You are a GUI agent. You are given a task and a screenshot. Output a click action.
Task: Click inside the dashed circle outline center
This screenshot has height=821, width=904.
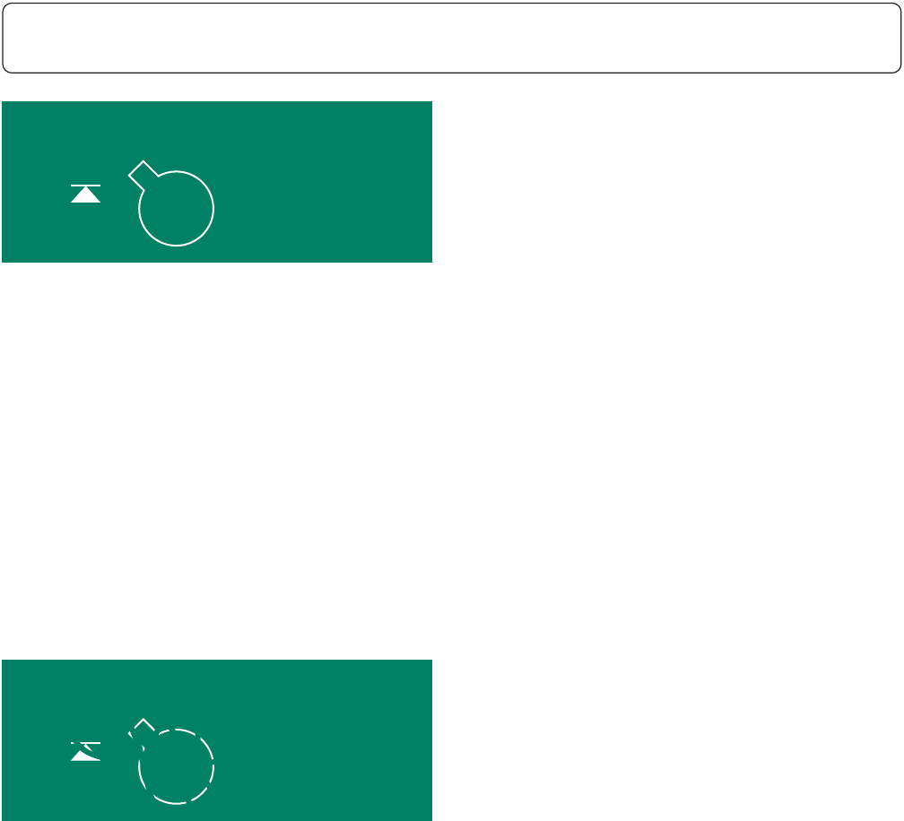[x=177, y=766]
